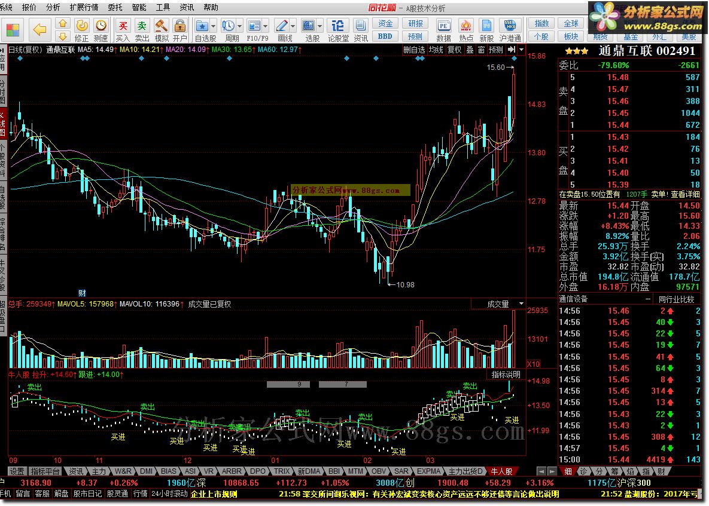Open the 资讯 news document icon
The image size is (709, 506).
pyautogui.click(x=360, y=30)
